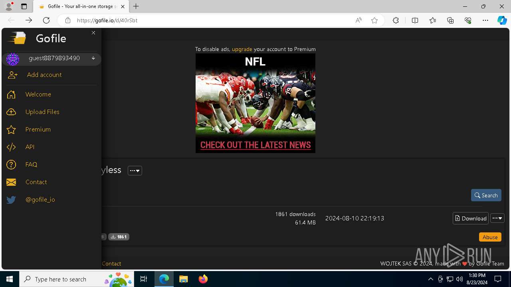The width and height of the screenshot is (511, 287).
Task: Click the Search button
Action: (x=486, y=195)
